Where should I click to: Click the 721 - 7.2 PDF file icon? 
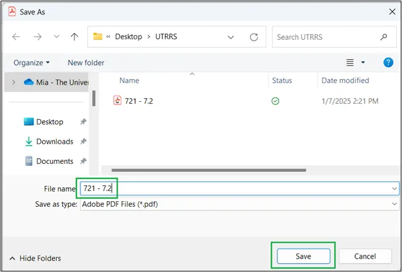(117, 100)
